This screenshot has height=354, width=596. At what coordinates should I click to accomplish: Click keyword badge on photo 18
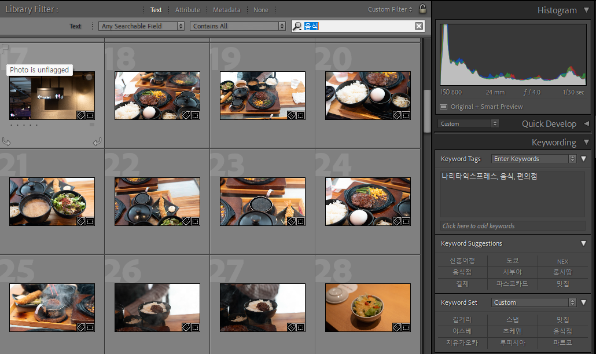click(x=186, y=115)
